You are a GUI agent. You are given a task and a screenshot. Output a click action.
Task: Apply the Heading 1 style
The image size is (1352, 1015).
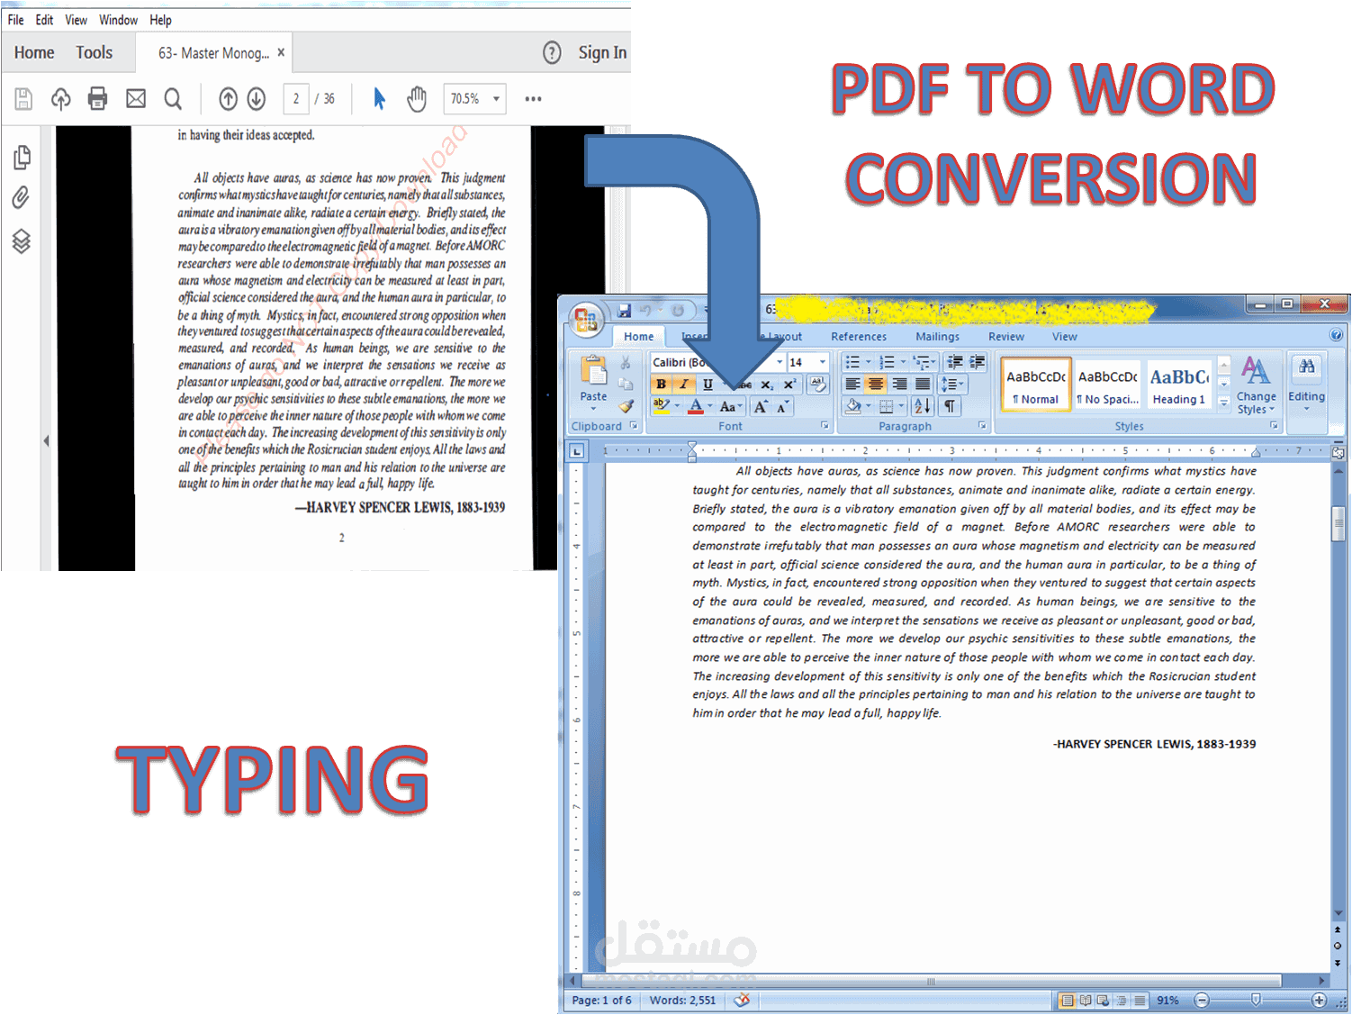(x=1179, y=383)
